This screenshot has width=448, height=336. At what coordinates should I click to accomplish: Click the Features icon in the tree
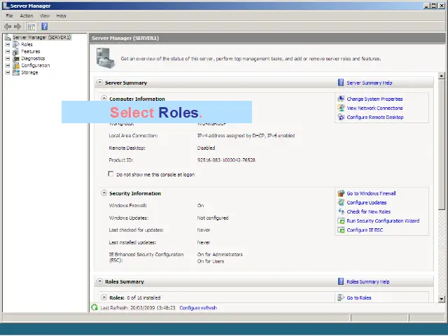point(16,51)
